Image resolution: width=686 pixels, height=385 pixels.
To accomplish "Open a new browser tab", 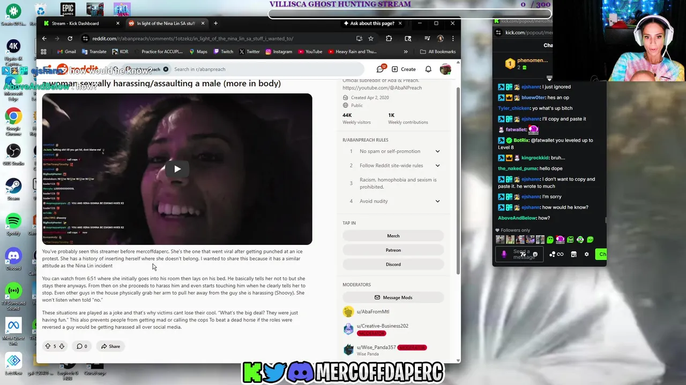I will coord(215,23).
